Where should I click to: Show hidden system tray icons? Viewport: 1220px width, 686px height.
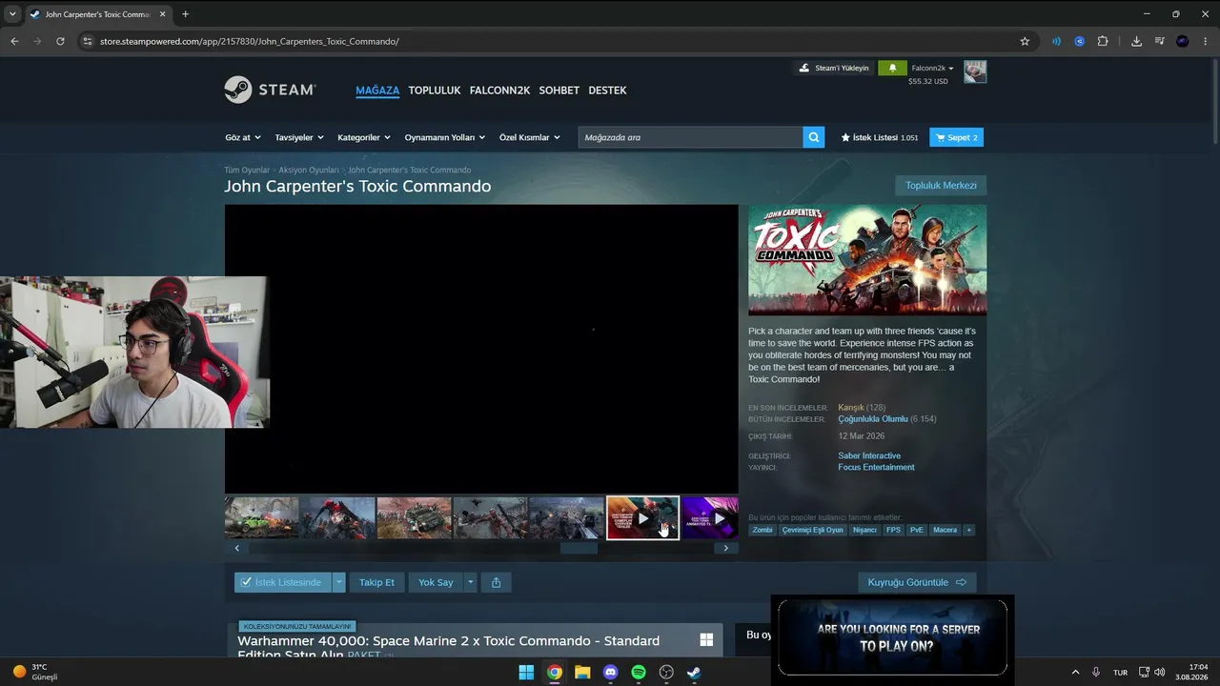point(1075,673)
